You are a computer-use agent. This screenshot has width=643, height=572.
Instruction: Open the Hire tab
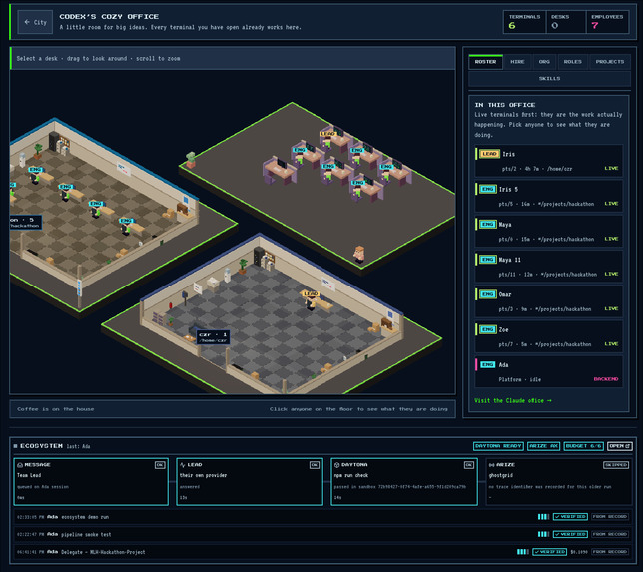click(517, 62)
